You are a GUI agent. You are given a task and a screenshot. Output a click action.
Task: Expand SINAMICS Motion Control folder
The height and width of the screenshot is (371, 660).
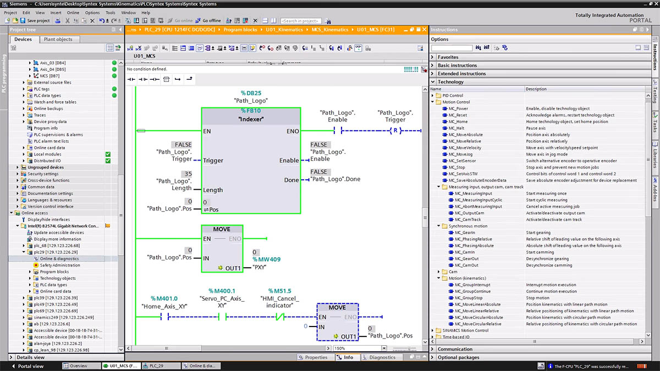coord(432,330)
